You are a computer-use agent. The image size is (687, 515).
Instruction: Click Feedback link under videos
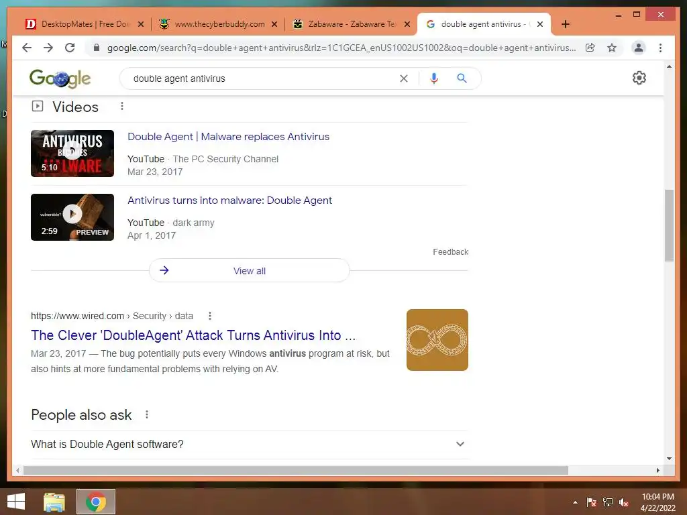click(x=450, y=252)
